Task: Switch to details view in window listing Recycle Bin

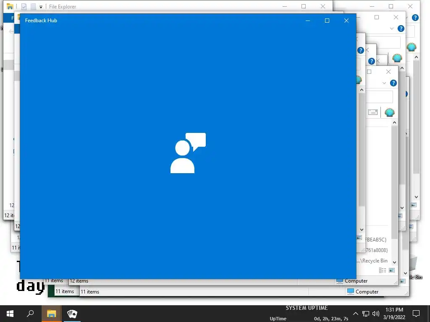Action: tap(382, 270)
